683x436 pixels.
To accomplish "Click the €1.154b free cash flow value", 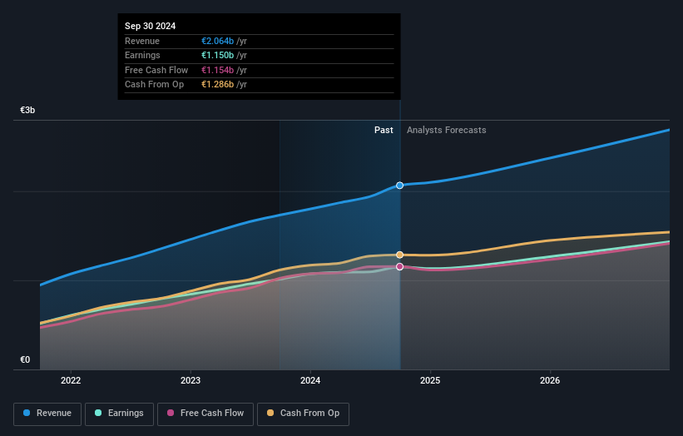I will pyautogui.click(x=217, y=70).
